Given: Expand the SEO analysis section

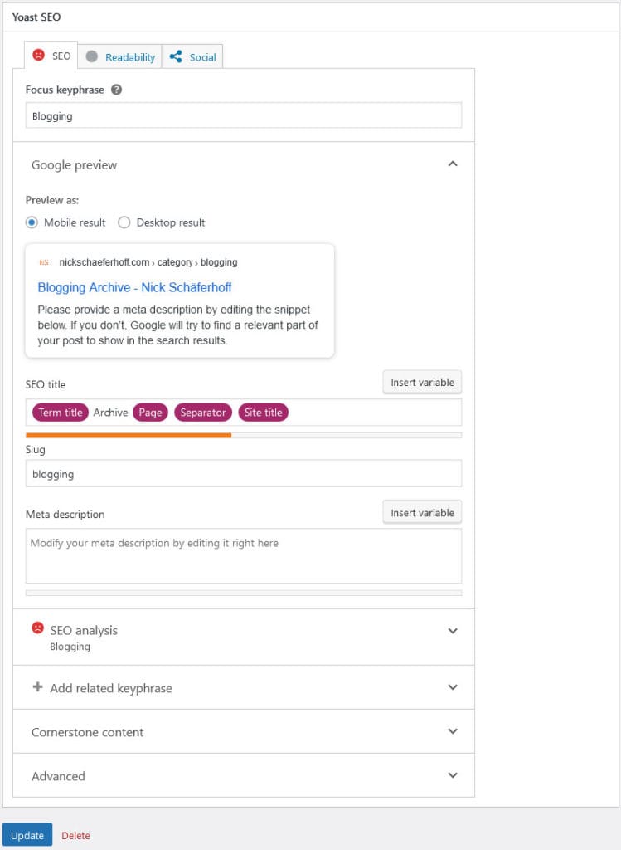Looking at the screenshot, I should click(453, 631).
